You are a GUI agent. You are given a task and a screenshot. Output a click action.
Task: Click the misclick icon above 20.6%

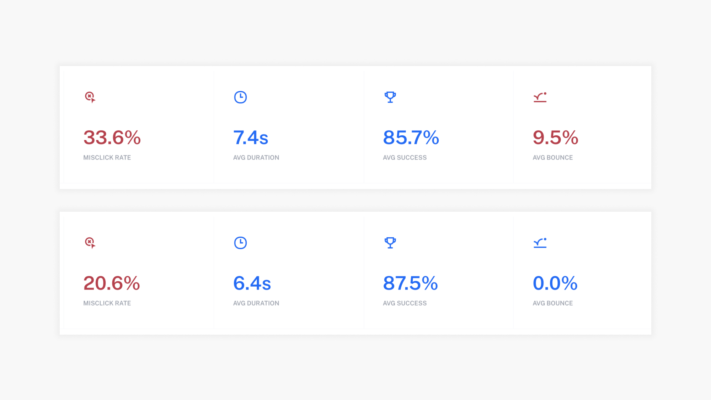[x=90, y=243]
